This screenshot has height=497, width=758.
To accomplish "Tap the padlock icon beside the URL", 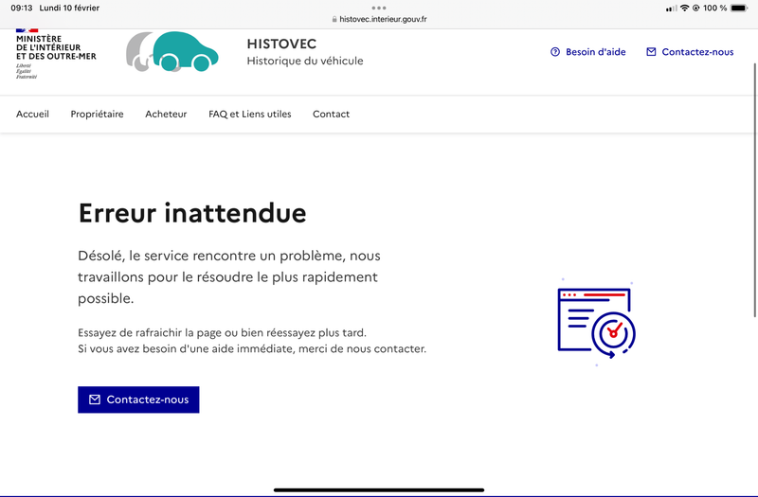I will click(x=334, y=19).
